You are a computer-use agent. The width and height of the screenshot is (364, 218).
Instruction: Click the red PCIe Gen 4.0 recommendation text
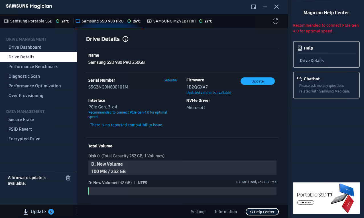tap(326, 28)
